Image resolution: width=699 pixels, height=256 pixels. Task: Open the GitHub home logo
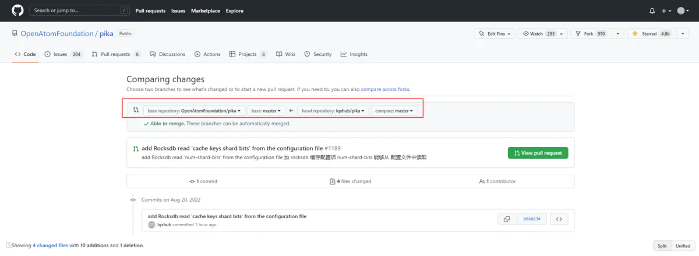coord(17,10)
